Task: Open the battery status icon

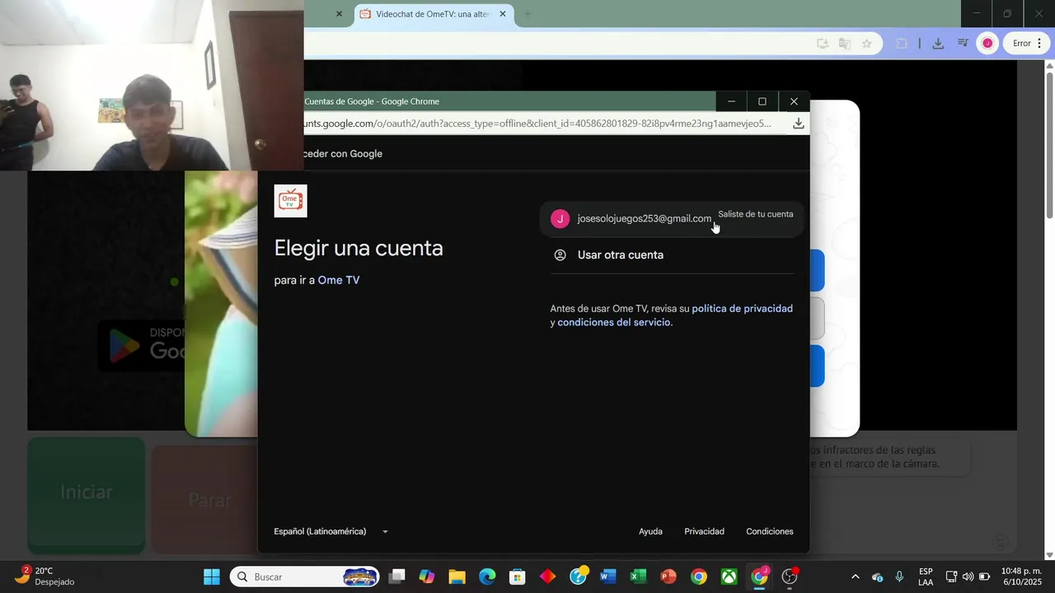Action: click(984, 577)
